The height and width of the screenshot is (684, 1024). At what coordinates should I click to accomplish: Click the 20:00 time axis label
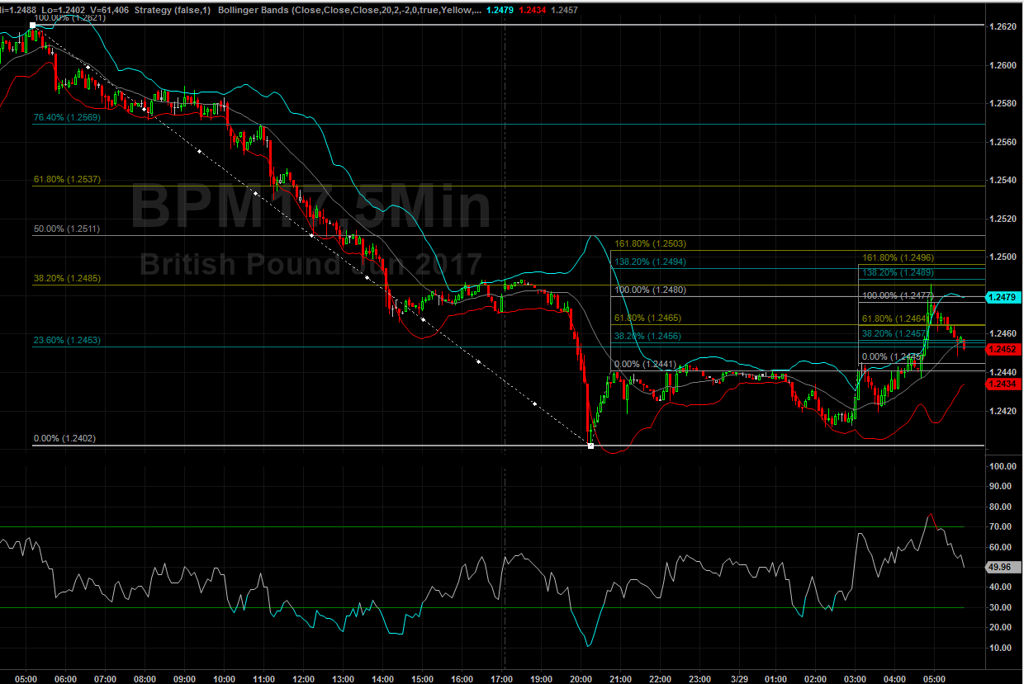581,678
